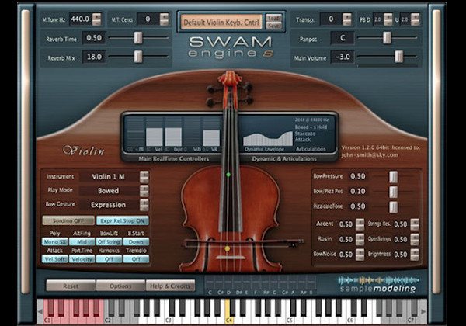Click the highlighted C4 key
Viewport: 466px width, 326px height.
228,318
